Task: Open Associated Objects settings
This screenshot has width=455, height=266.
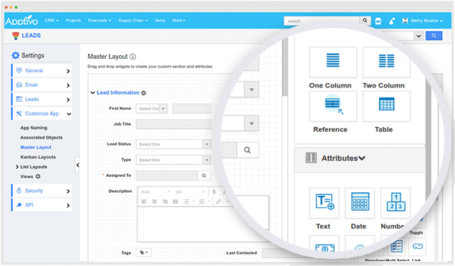Action: [x=42, y=138]
